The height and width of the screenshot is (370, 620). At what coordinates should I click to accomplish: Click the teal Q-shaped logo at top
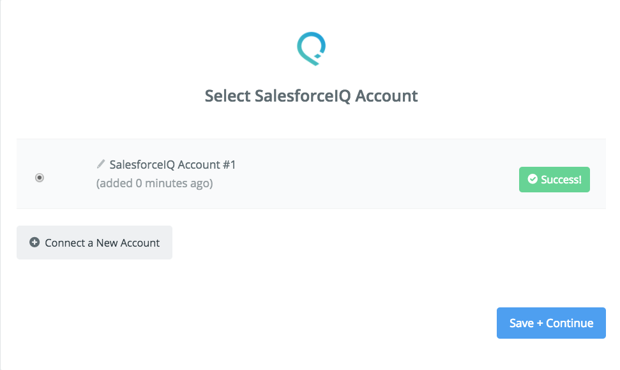(x=311, y=49)
